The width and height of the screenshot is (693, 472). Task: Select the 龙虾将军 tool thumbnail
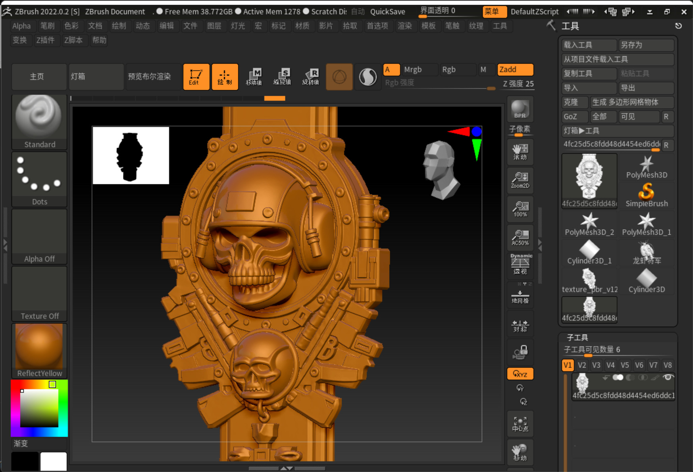tap(647, 253)
